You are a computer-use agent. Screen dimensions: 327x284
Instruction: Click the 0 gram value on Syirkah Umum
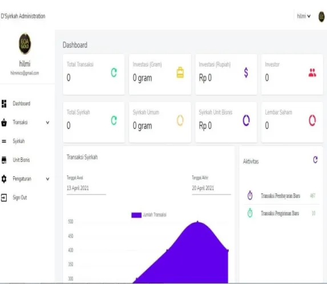tap(142, 126)
